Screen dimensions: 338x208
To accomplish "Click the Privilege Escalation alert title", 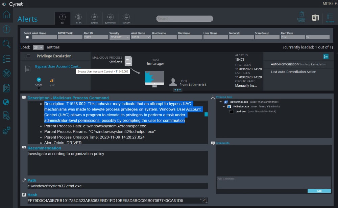I will tap(54, 56).
